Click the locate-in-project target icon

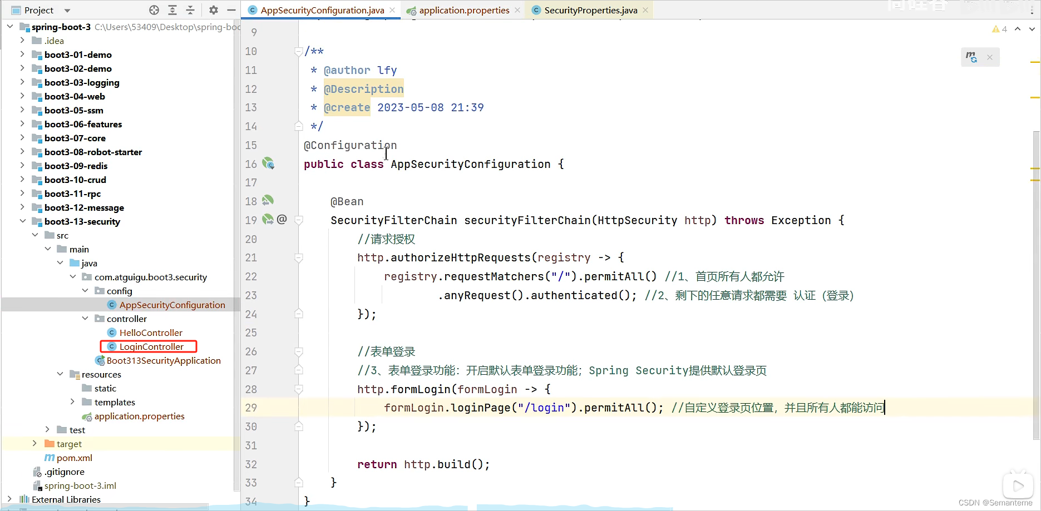[154, 10]
